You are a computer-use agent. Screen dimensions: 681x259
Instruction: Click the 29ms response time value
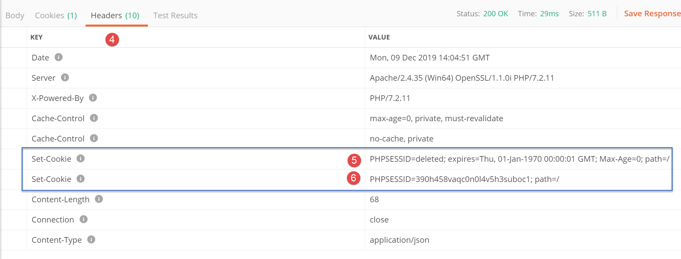549,14
